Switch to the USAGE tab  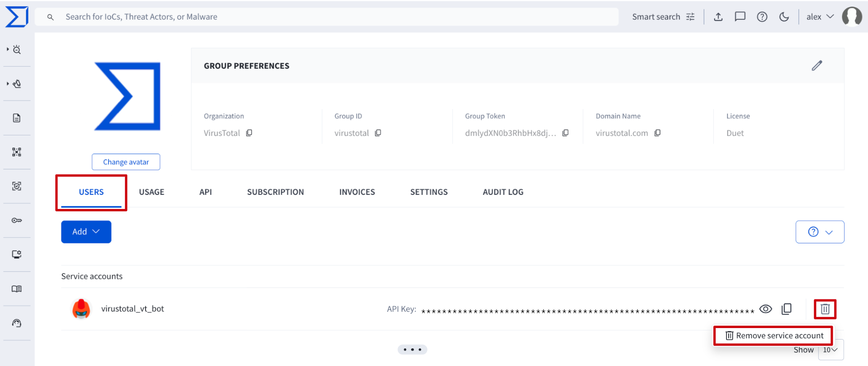[x=151, y=192]
